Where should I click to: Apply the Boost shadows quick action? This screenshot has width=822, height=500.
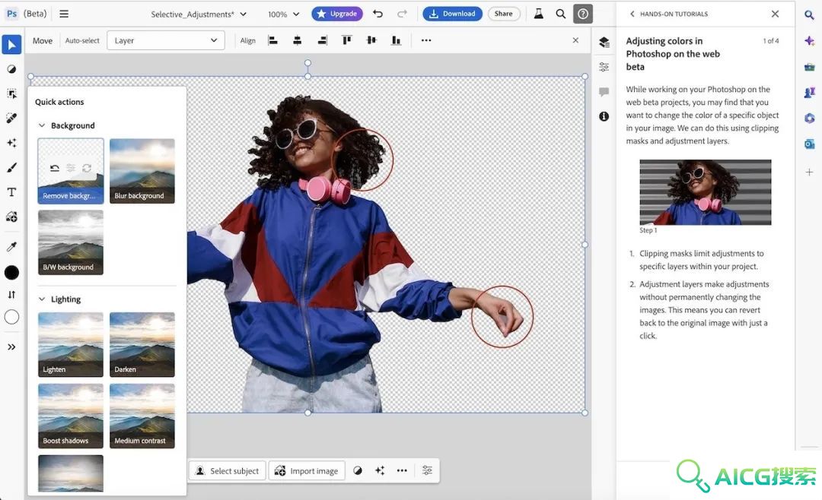[71, 416]
